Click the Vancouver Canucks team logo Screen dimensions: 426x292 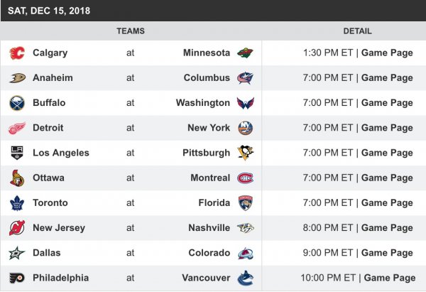pyautogui.click(x=245, y=278)
